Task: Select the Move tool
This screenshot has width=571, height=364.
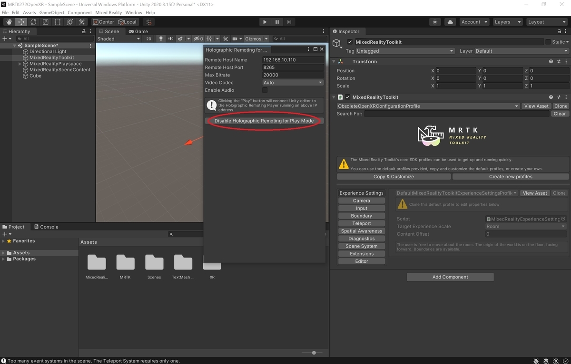Action: 21,22
